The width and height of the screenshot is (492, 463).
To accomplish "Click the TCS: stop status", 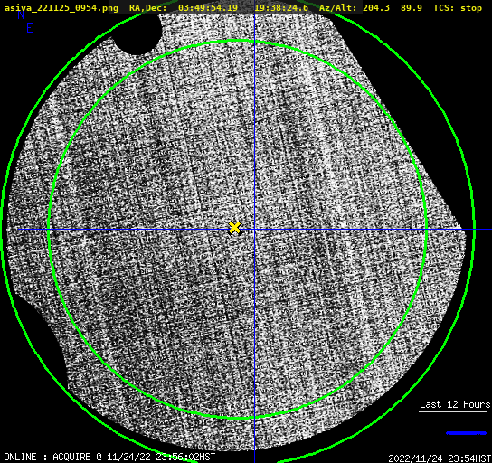I will tap(458, 8).
